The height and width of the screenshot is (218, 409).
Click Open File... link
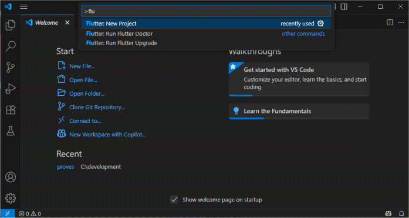tap(83, 80)
